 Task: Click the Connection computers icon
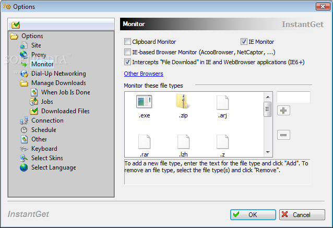(24, 121)
